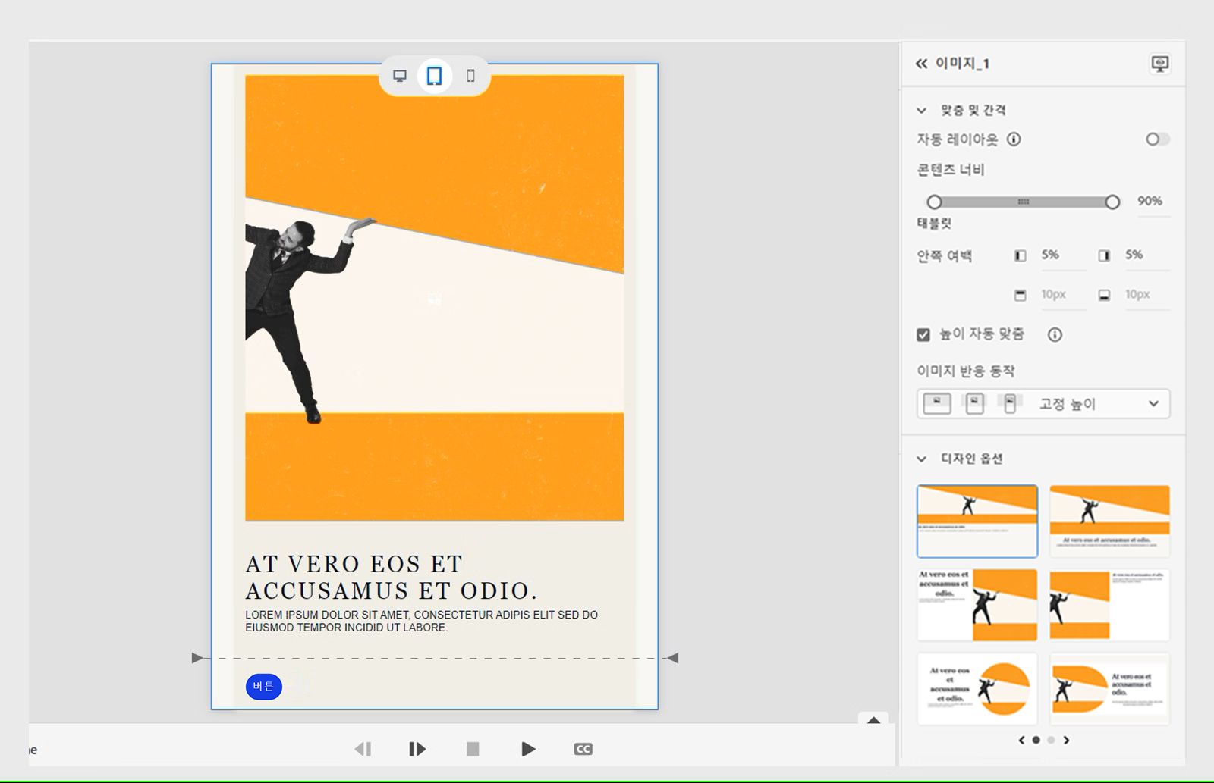Click the step forward playback control
Screen dimensions: 1214x783
pyautogui.click(x=417, y=749)
